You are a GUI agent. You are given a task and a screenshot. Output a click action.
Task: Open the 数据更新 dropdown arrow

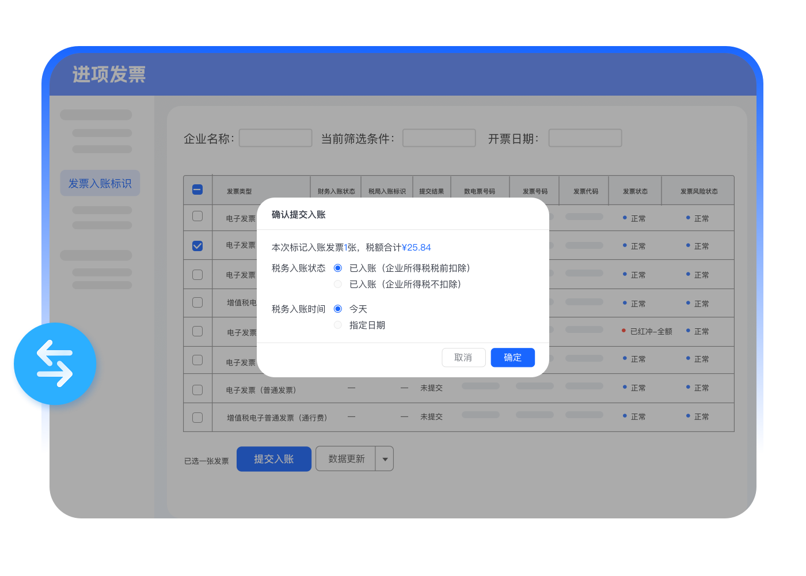(x=385, y=459)
